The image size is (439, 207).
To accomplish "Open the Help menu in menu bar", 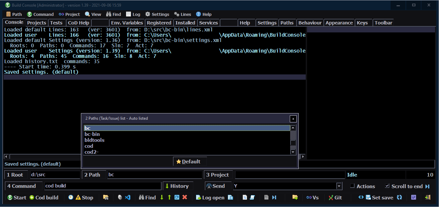I will pos(204,14).
